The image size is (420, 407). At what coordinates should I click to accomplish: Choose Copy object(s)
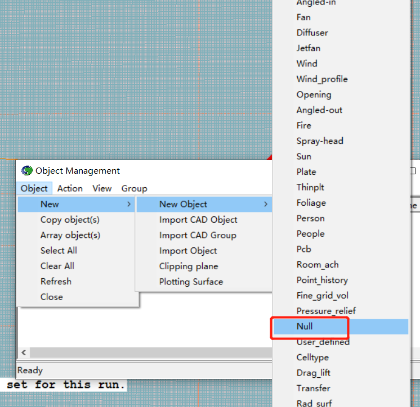click(76, 220)
